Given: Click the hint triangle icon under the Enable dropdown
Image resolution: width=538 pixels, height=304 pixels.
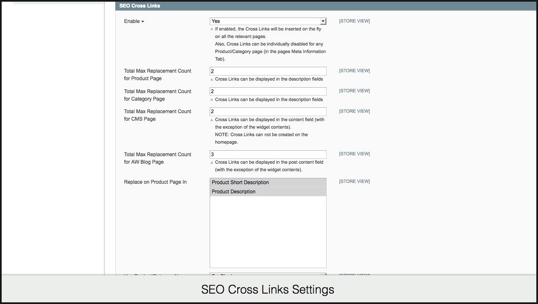Looking at the screenshot, I should [212, 29].
